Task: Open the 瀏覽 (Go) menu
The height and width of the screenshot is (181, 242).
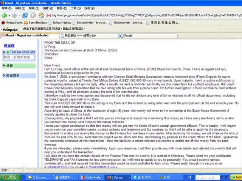Action: [48, 8]
